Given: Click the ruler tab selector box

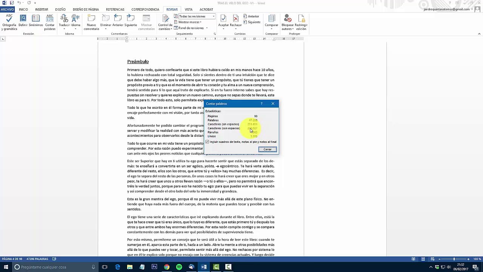Looking at the screenshot, I should [x=3, y=39].
